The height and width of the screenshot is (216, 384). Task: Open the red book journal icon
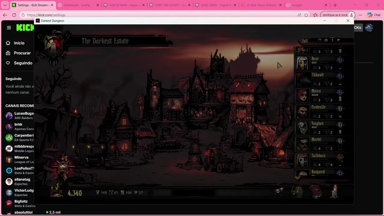[x=316, y=191]
